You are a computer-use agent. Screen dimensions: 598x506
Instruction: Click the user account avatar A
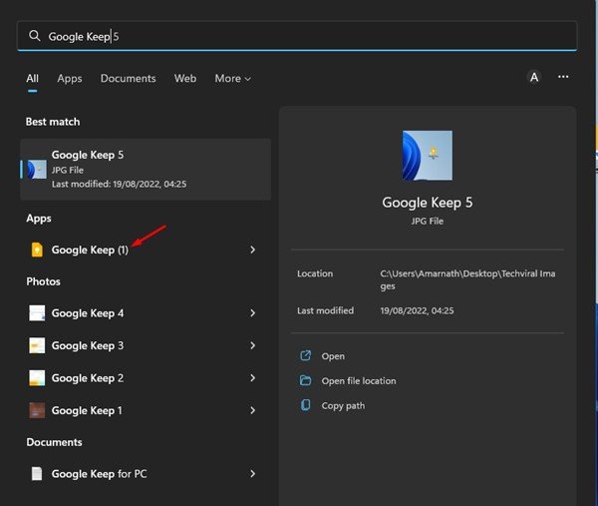[x=534, y=78]
